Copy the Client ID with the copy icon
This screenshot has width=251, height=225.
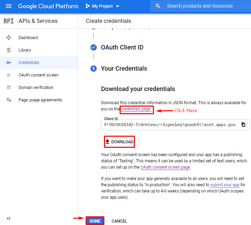[x=243, y=125]
